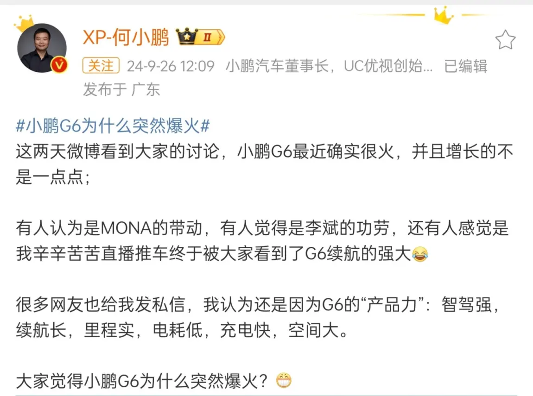This screenshot has width=533, height=396.
Task: View edit history via 已编辑
Action: (x=466, y=66)
